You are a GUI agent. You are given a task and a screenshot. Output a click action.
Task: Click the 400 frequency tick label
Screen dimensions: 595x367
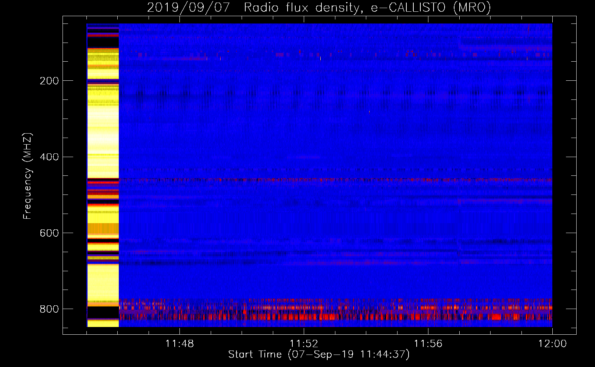pyautogui.click(x=49, y=157)
